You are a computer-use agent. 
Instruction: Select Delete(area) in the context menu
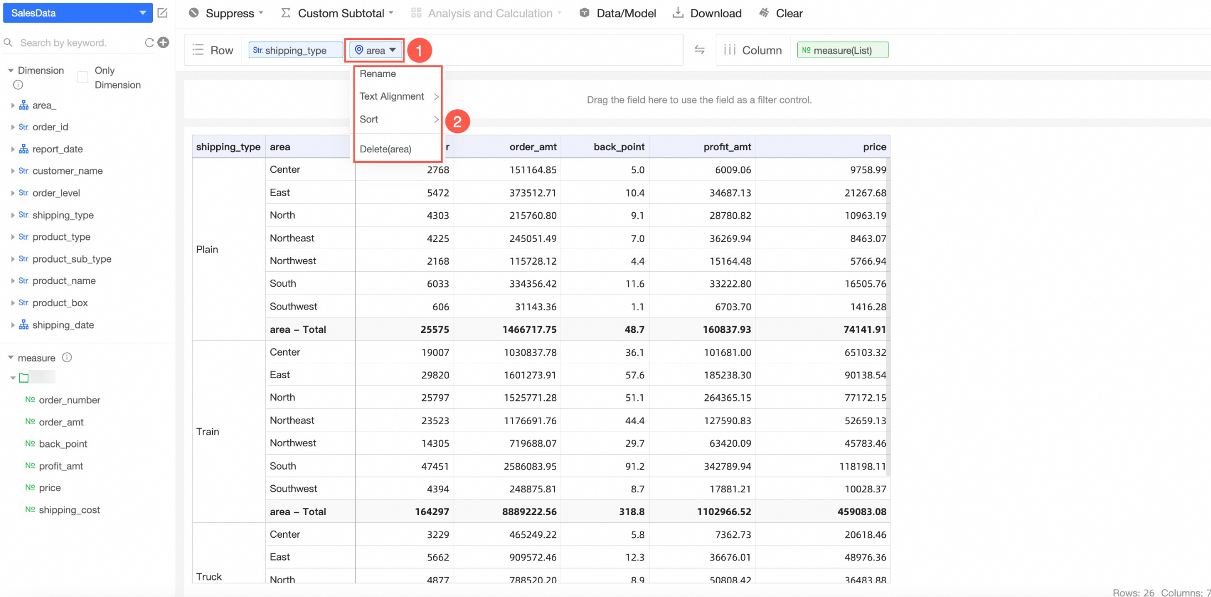386,149
